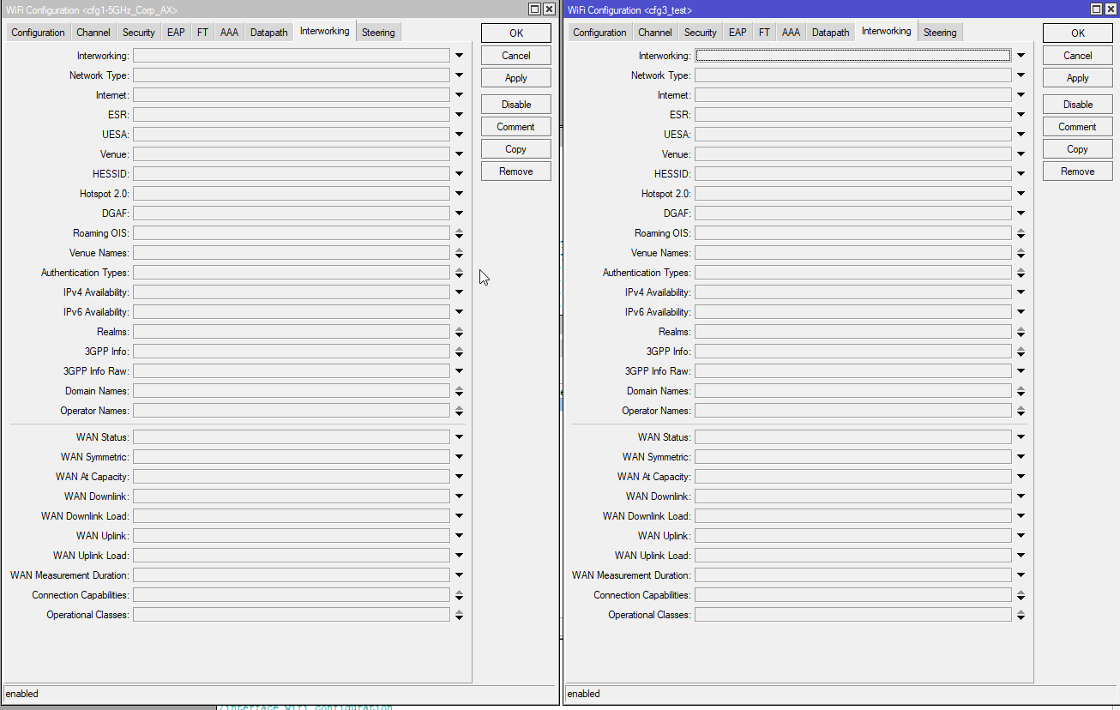Expand Realms up-down arrow in cfg3_test window

tap(1021, 332)
